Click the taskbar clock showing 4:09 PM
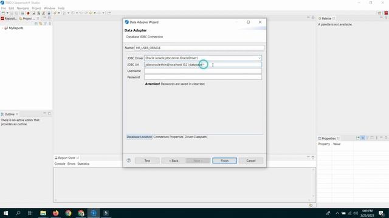 [367, 213]
